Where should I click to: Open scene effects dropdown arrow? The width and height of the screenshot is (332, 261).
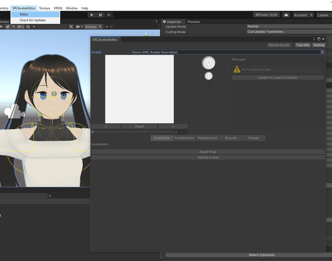[13, 27]
